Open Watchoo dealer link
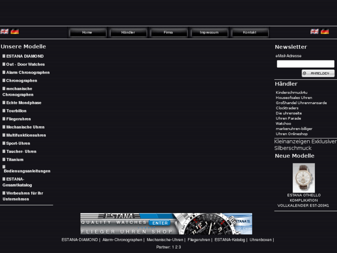 (284, 123)
